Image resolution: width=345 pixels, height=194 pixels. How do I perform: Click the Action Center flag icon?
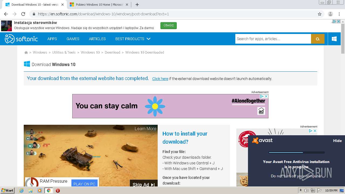point(319,190)
